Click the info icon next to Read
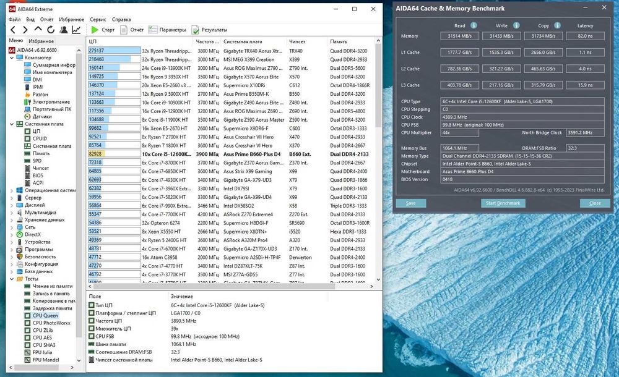The image size is (619, 377). pyautogui.click(x=474, y=25)
